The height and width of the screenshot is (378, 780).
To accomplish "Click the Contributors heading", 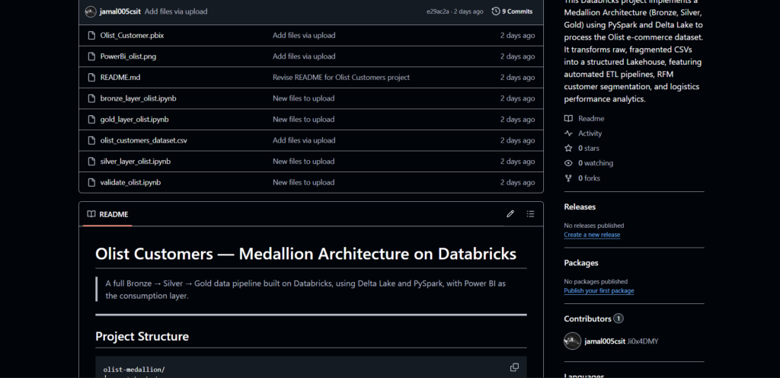I will click(x=587, y=319).
